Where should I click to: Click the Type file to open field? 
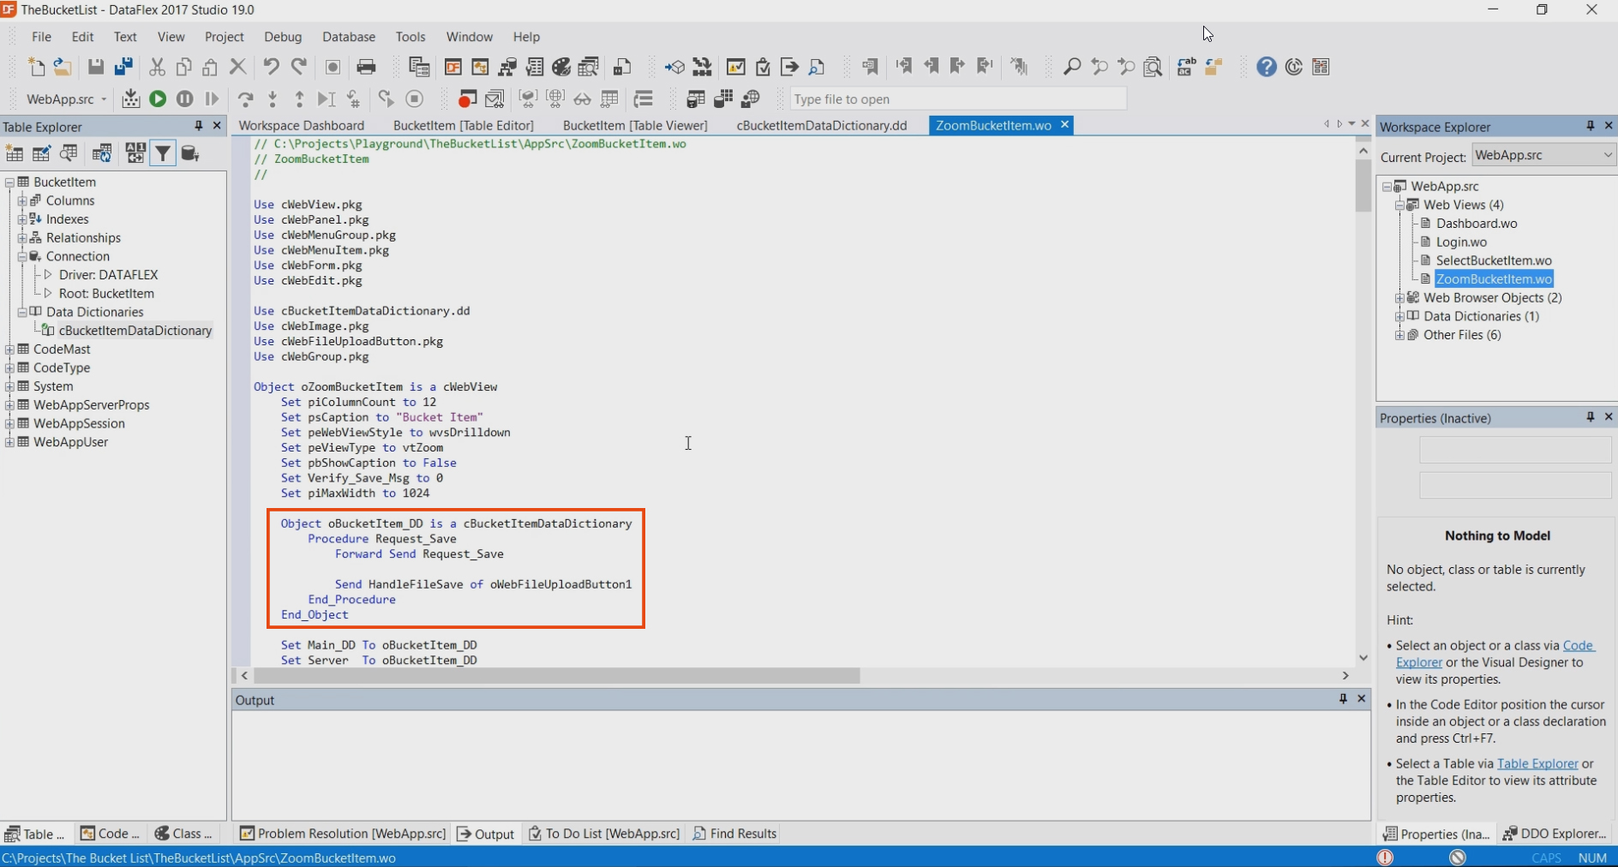[957, 99]
